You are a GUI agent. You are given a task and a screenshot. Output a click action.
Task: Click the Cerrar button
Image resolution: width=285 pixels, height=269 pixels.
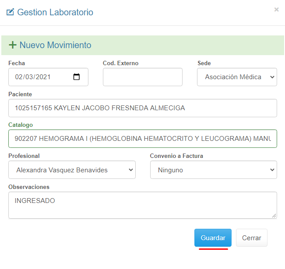251,238
